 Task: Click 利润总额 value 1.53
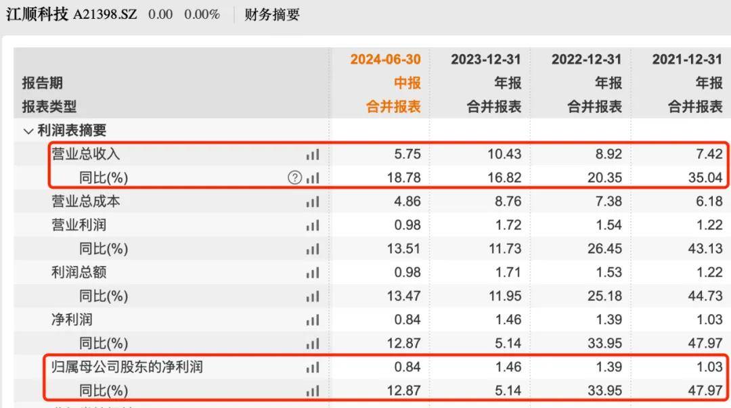tap(608, 272)
